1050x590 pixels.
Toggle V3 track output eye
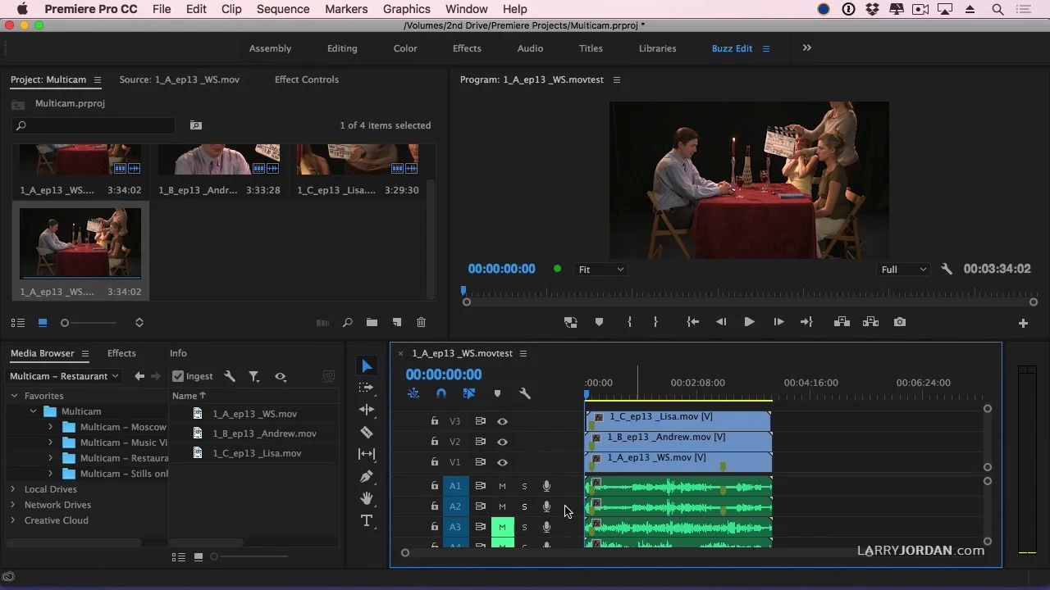click(x=502, y=421)
